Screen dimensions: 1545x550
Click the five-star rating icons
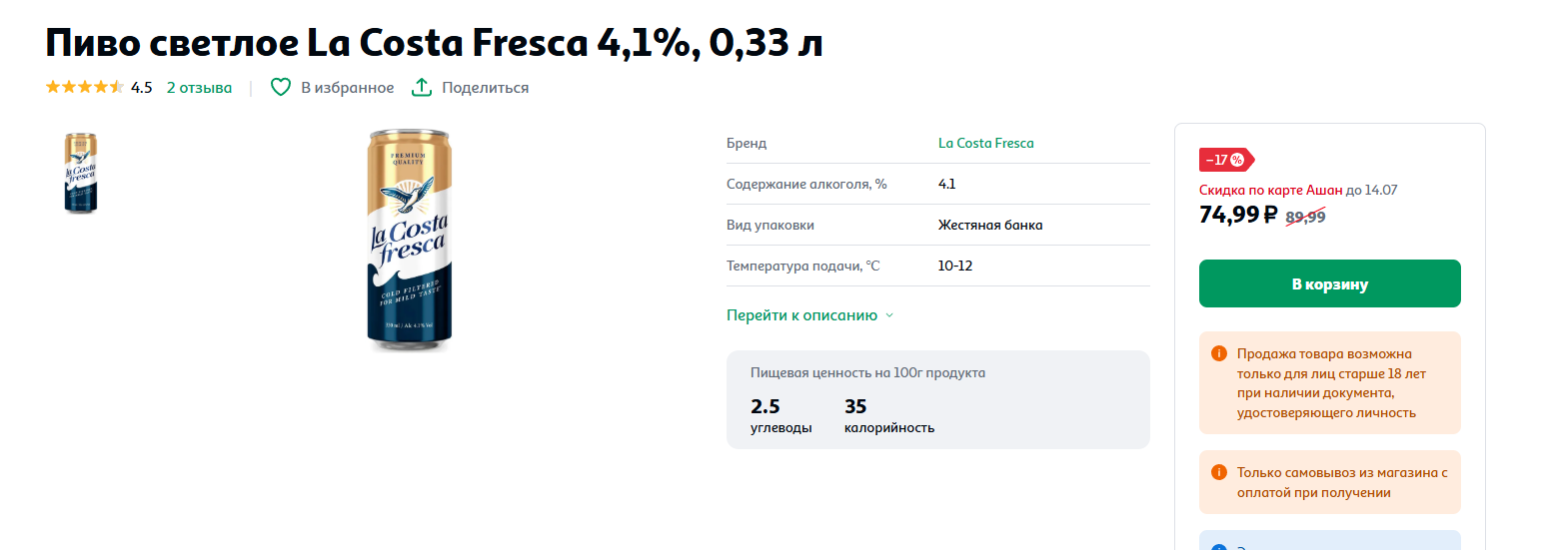[x=85, y=88]
